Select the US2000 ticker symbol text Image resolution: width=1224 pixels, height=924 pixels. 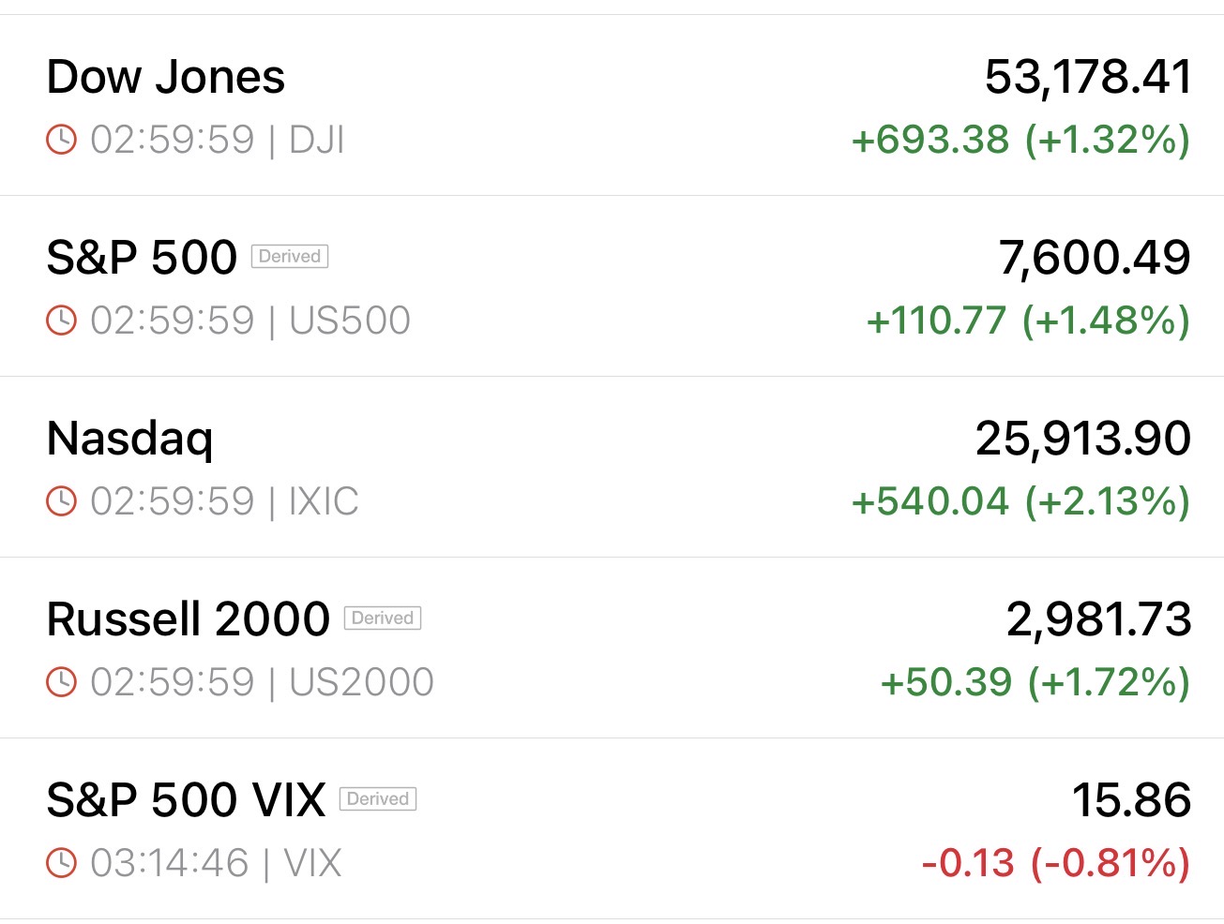[361, 683]
